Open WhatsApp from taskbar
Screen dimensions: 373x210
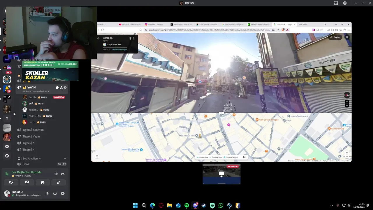pos(221,205)
